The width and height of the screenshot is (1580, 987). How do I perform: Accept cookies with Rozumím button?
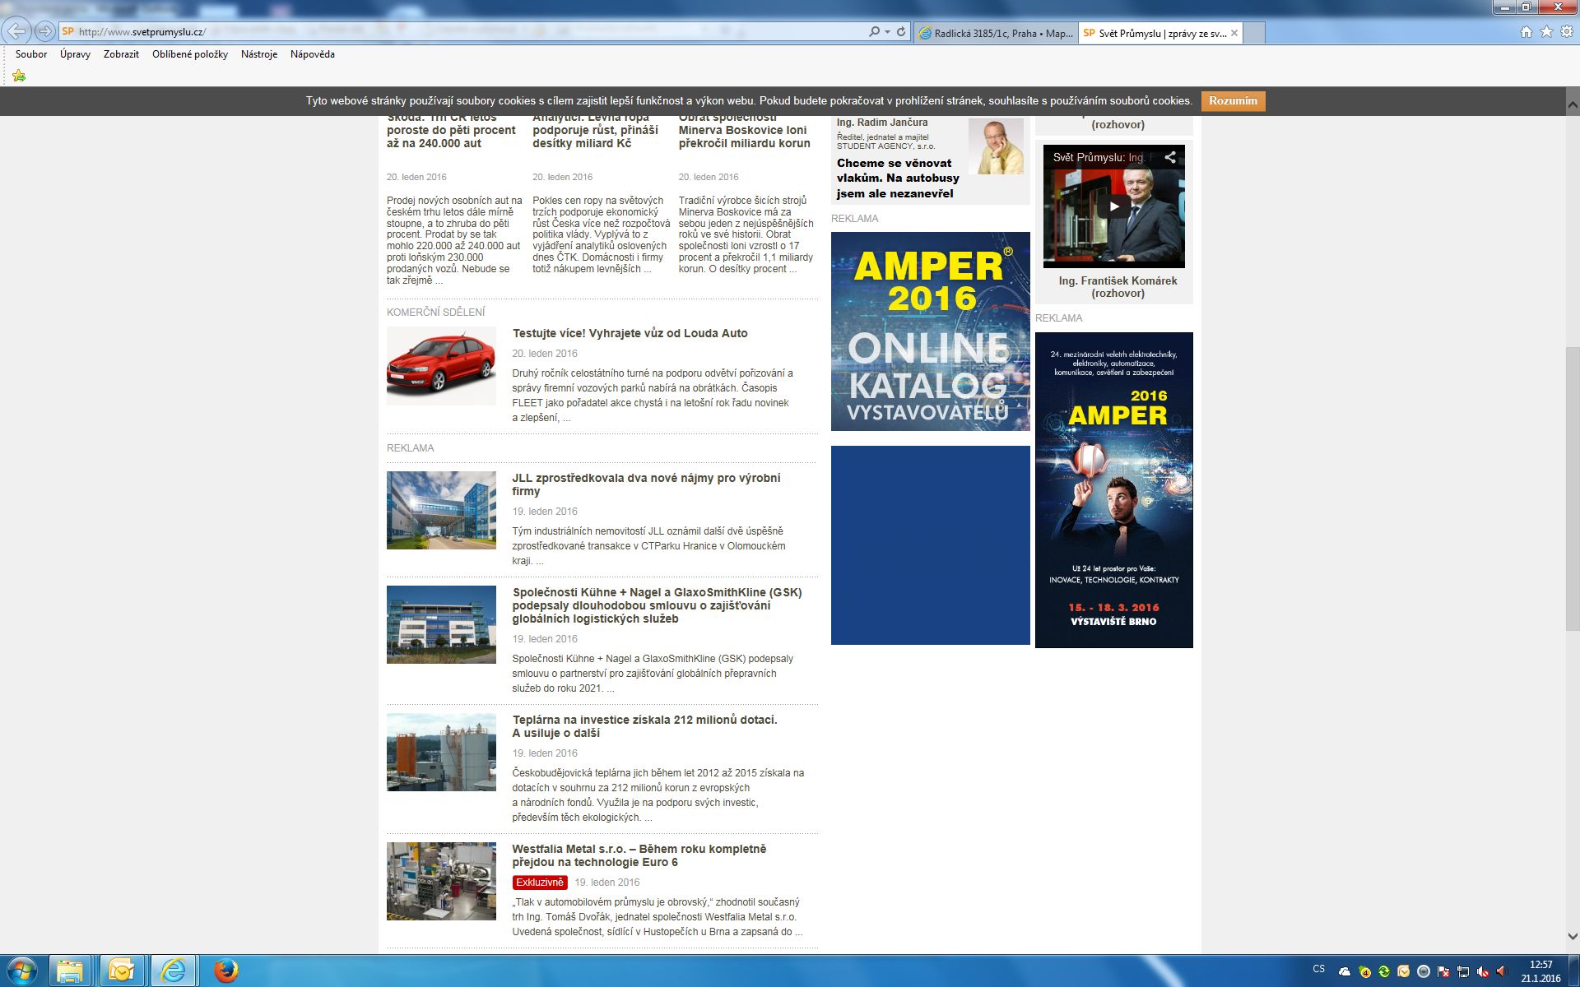tap(1233, 101)
